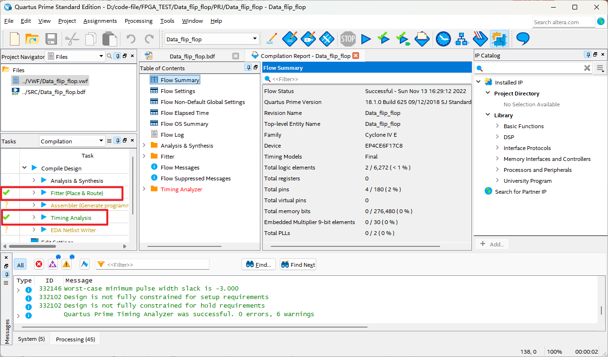Open the Assignment Editor pencil icon

coord(272,38)
